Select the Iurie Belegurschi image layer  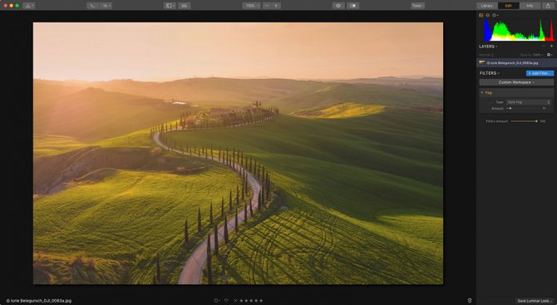[x=516, y=63]
